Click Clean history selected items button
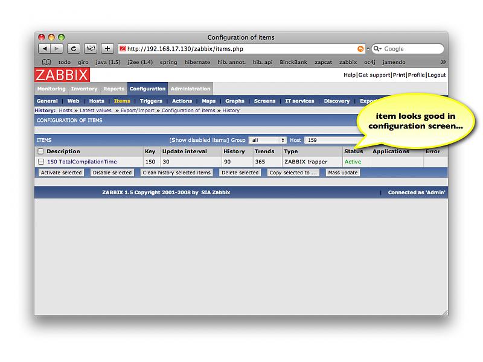 (176, 173)
